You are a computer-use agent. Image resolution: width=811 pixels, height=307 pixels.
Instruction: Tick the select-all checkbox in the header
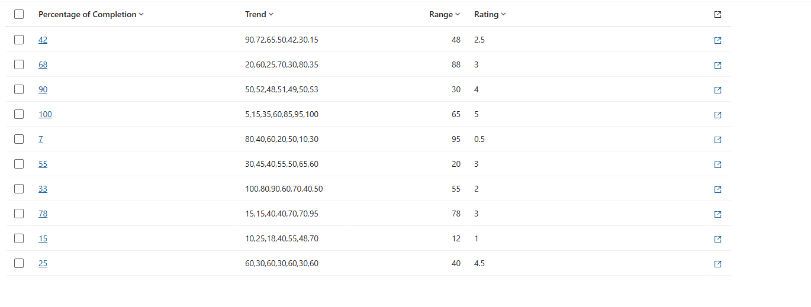point(19,14)
